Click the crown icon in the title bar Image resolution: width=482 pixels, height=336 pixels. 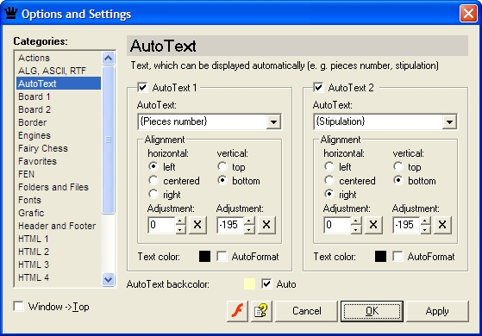pos(10,14)
